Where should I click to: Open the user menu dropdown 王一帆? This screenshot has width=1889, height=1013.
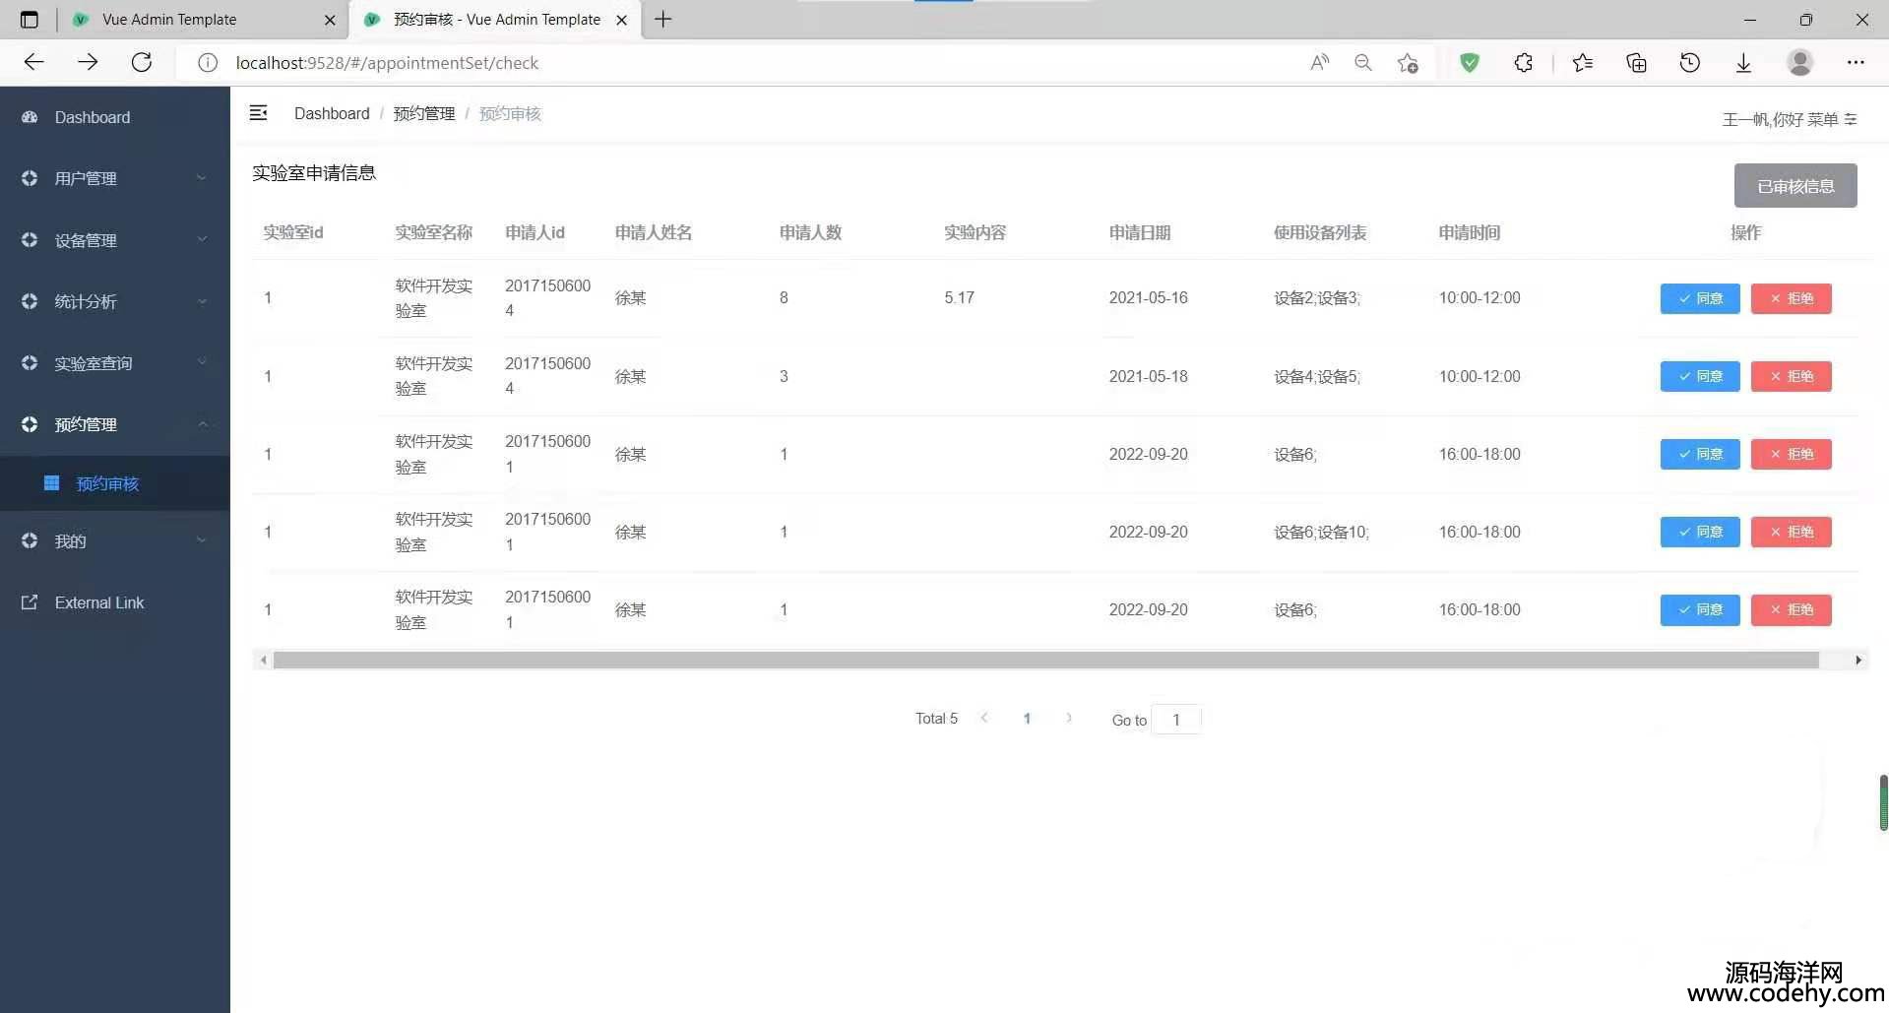click(1789, 119)
